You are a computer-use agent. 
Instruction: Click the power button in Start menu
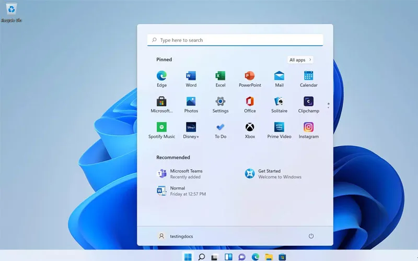[x=311, y=236]
